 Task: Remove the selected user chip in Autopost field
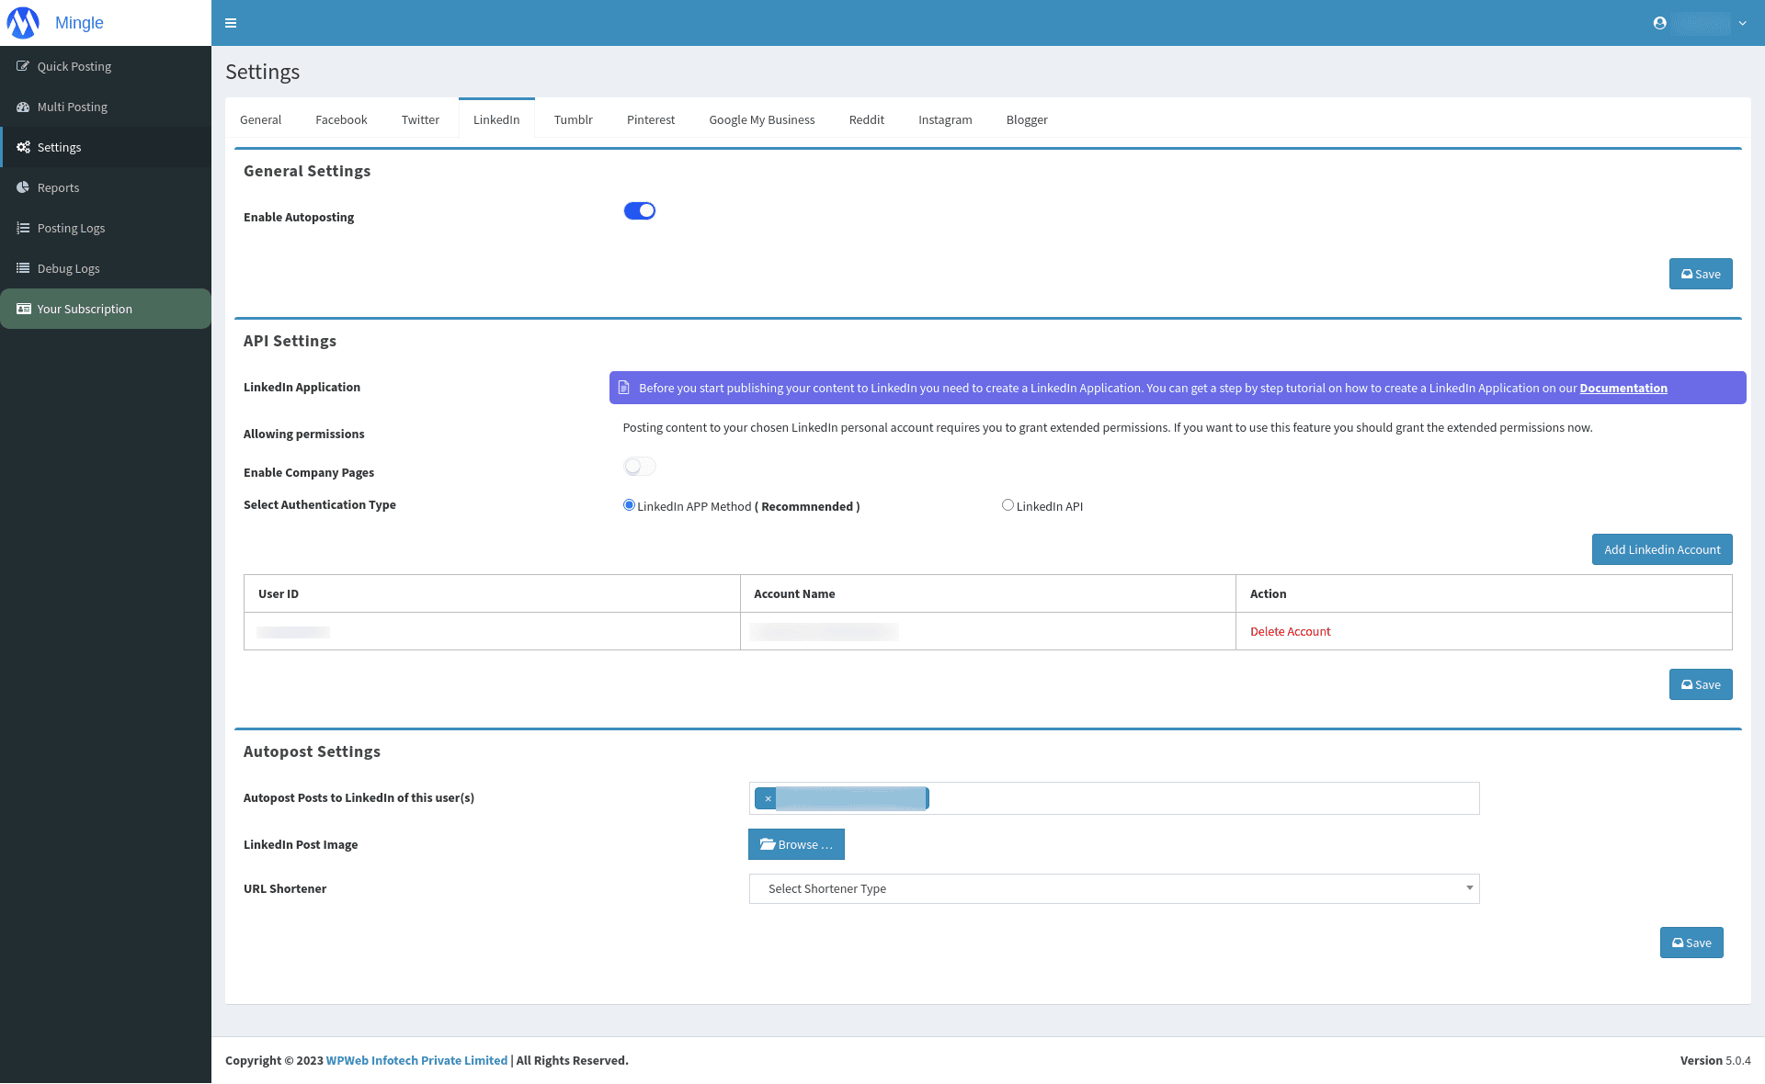(768, 798)
